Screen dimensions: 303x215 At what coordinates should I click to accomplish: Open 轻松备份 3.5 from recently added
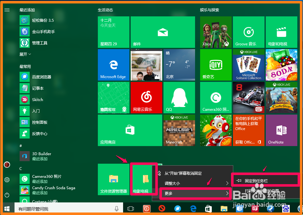point(37,20)
